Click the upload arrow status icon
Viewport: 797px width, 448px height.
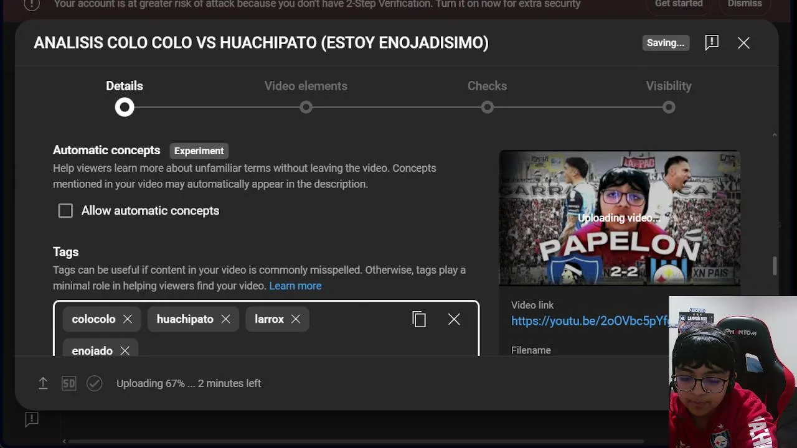tap(43, 383)
